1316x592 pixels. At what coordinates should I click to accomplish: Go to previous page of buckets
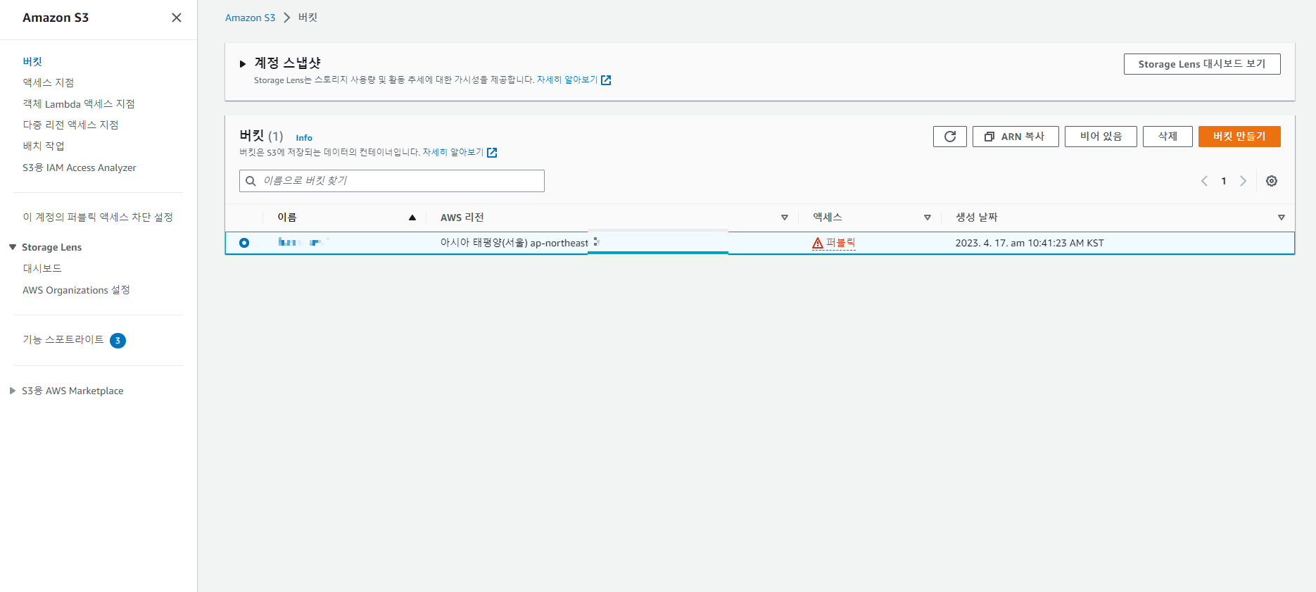click(1204, 181)
